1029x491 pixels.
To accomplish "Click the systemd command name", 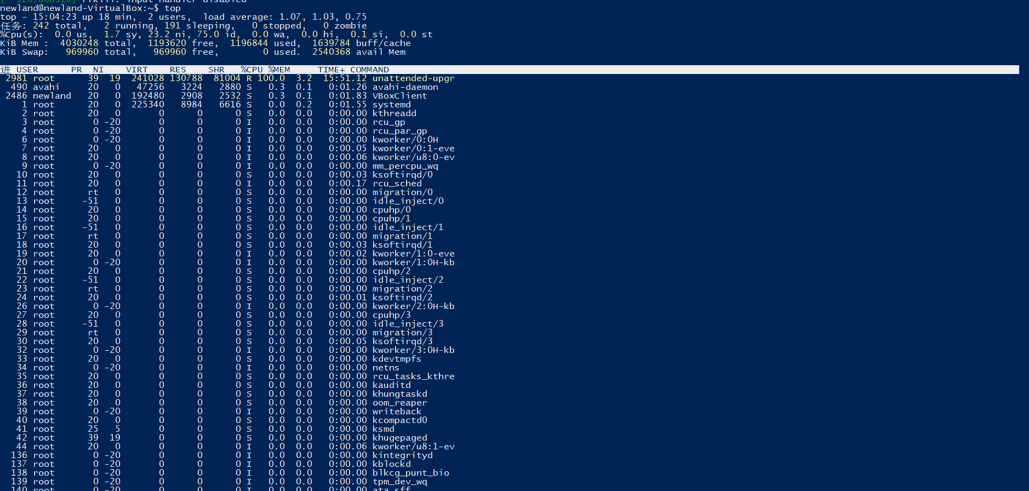I will (x=391, y=105).
